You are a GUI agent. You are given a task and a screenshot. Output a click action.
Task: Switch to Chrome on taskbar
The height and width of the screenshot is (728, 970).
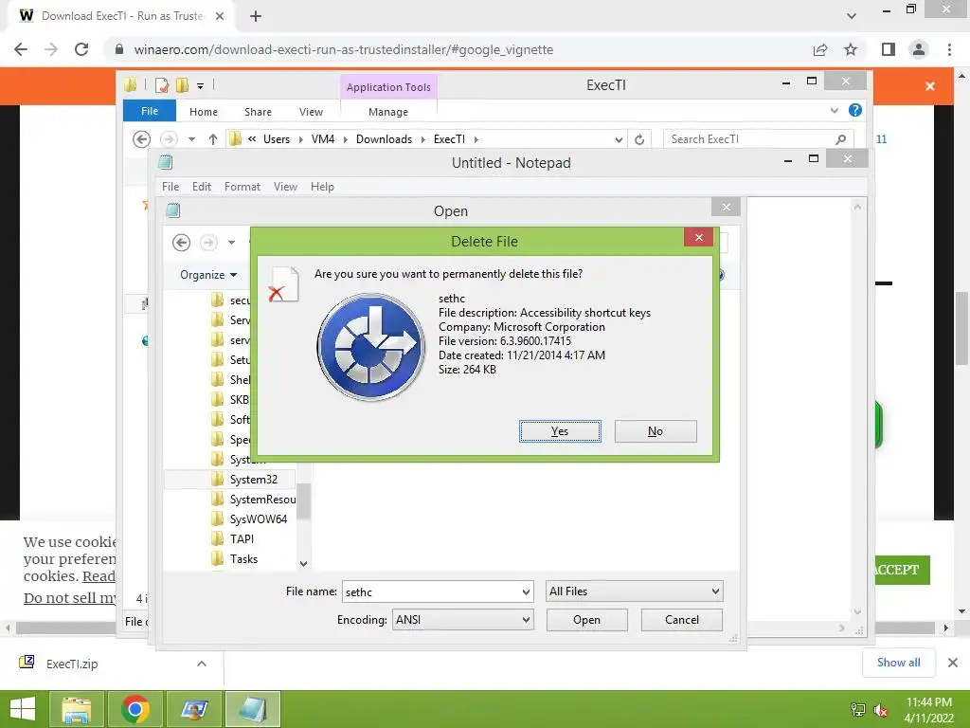click(135, 709)
